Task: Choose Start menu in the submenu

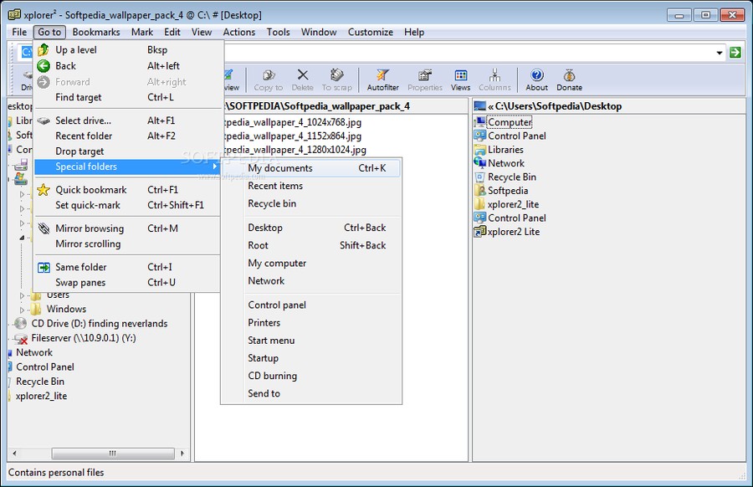Action: (311, 341)
